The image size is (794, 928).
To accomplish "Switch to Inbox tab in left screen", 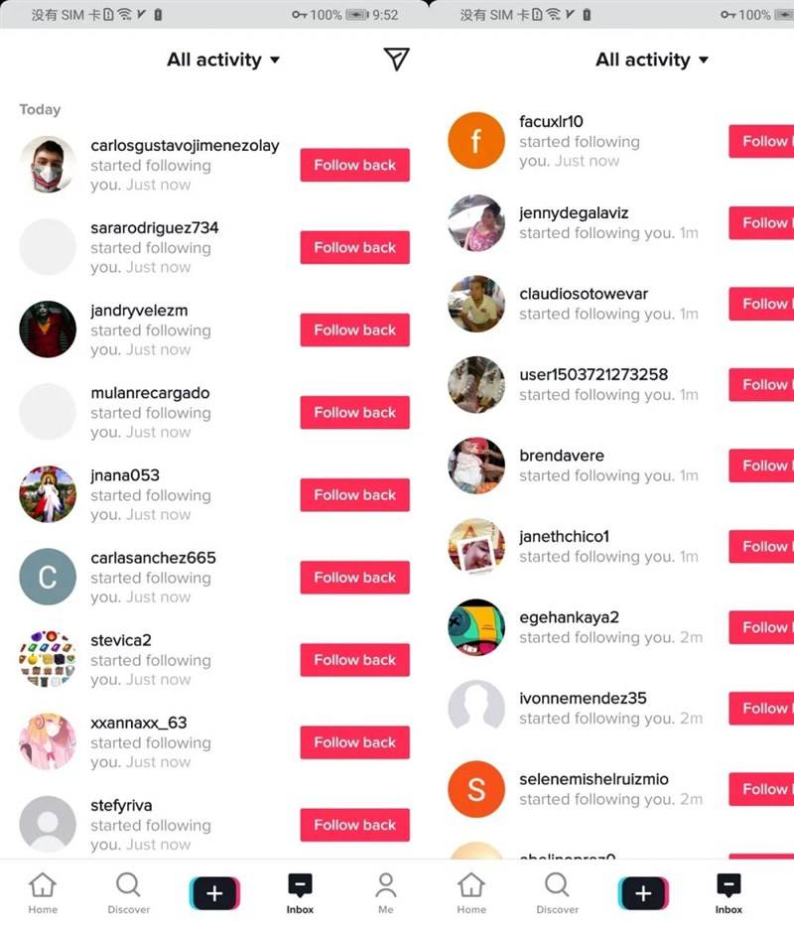I will [x=300, y=893].
